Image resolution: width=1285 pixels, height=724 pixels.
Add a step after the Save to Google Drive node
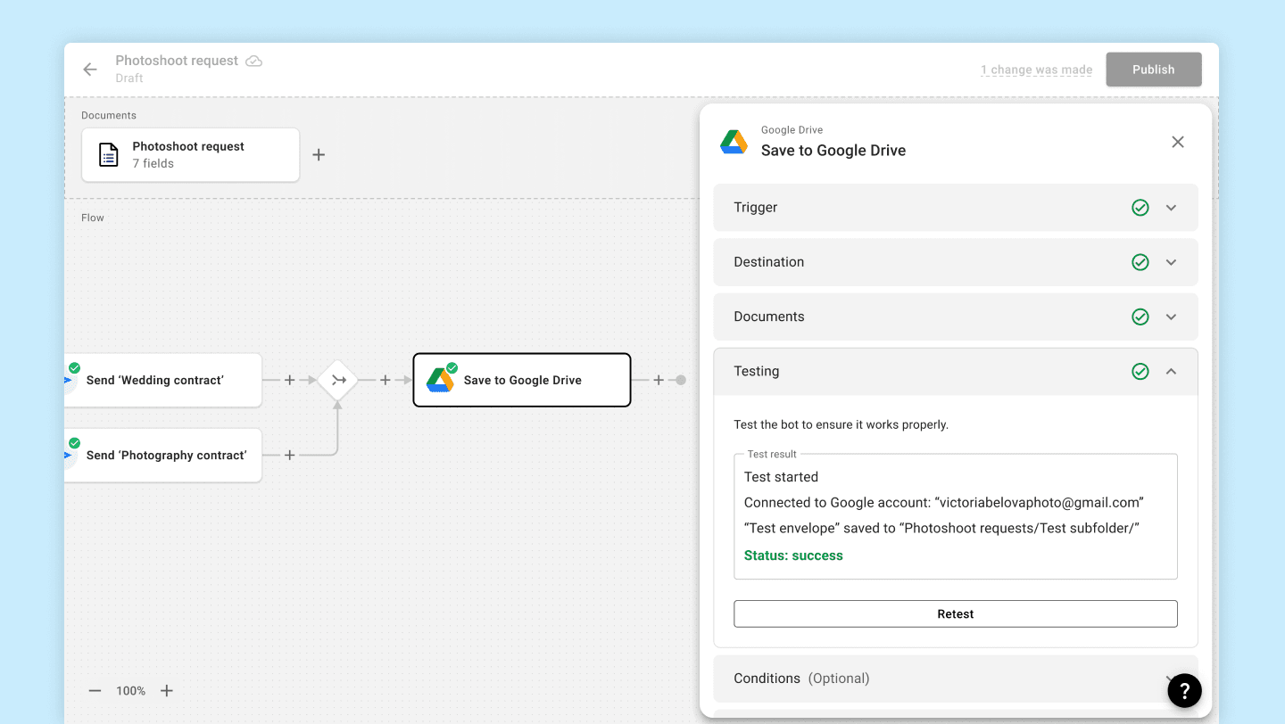[659, 380]
